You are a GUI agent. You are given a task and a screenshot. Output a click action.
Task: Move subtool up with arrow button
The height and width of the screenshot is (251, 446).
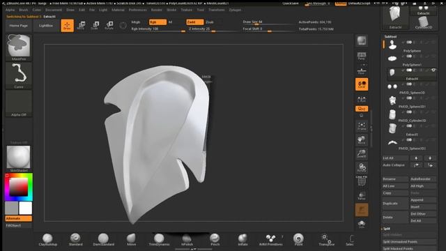coord(416,158)
